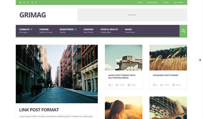Open the Link Post Format article title
The width and height of the screenshot is (203, 119).
pyautogui.click(x=39, y=110)
